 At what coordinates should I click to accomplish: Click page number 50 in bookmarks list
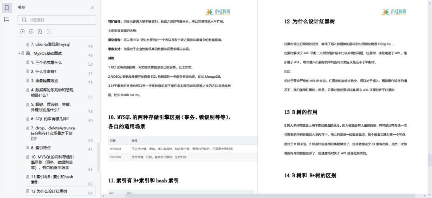pos(90,65)
